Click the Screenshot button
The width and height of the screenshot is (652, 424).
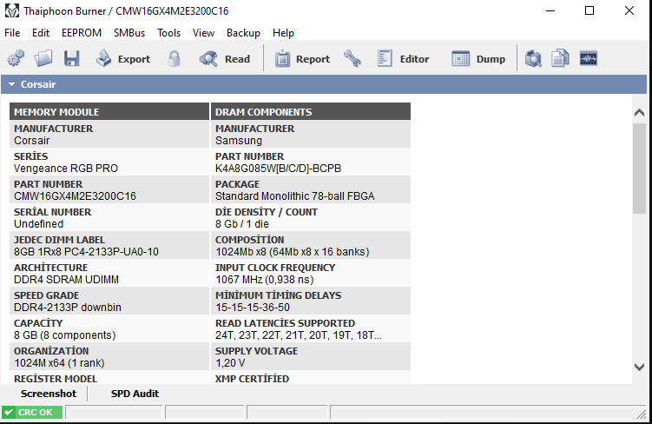pos(49,394)
